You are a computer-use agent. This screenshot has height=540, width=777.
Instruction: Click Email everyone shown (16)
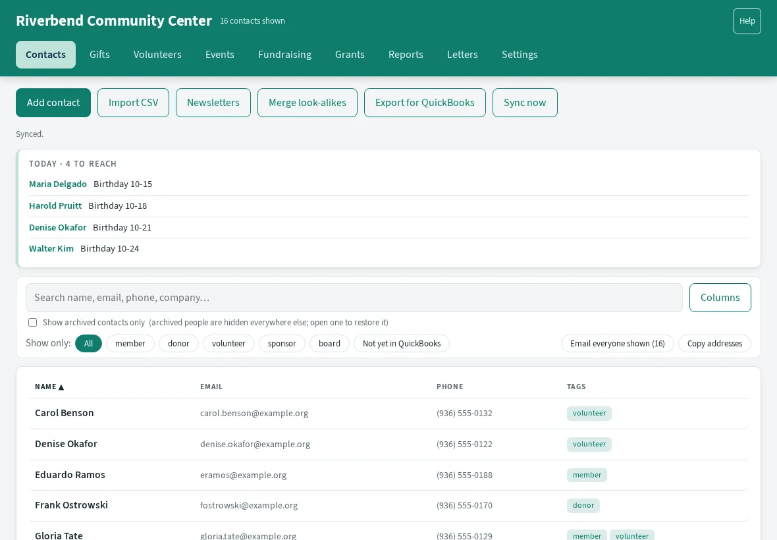(618, 343)
